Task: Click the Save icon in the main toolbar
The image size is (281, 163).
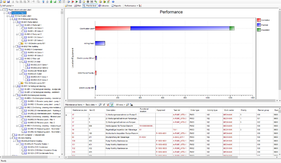Action: 8,2
